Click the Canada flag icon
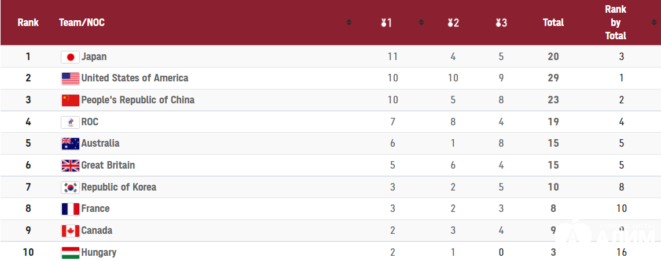Screen dimensions: 661x261 [71, 231]
